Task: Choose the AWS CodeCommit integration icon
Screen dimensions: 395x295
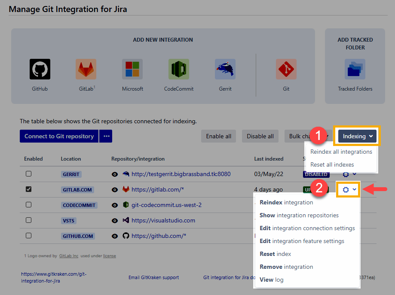Action: coord(179,69)
